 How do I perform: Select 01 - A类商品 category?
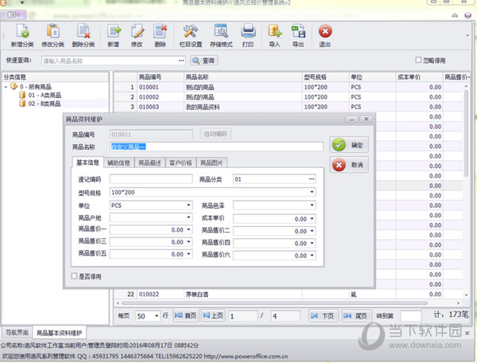[45, 95]
